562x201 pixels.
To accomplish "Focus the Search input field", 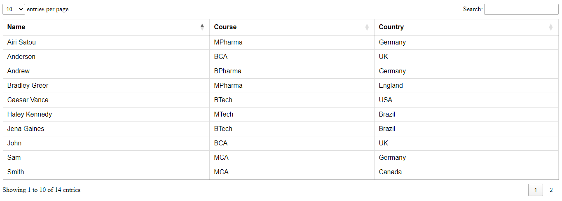I will [521, 9].
